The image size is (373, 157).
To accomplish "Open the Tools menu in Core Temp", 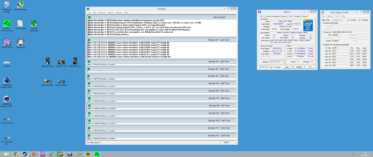I will (337, 16).
